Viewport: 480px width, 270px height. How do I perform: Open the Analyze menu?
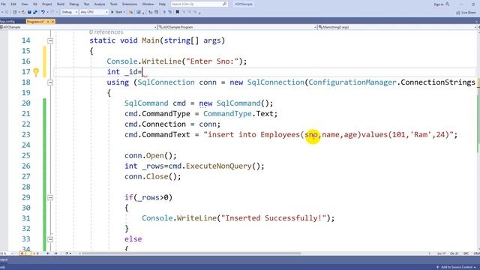100,4
